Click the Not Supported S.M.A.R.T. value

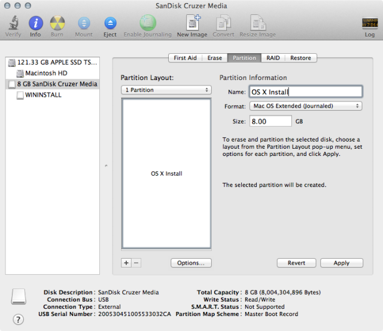pos(265,307)
